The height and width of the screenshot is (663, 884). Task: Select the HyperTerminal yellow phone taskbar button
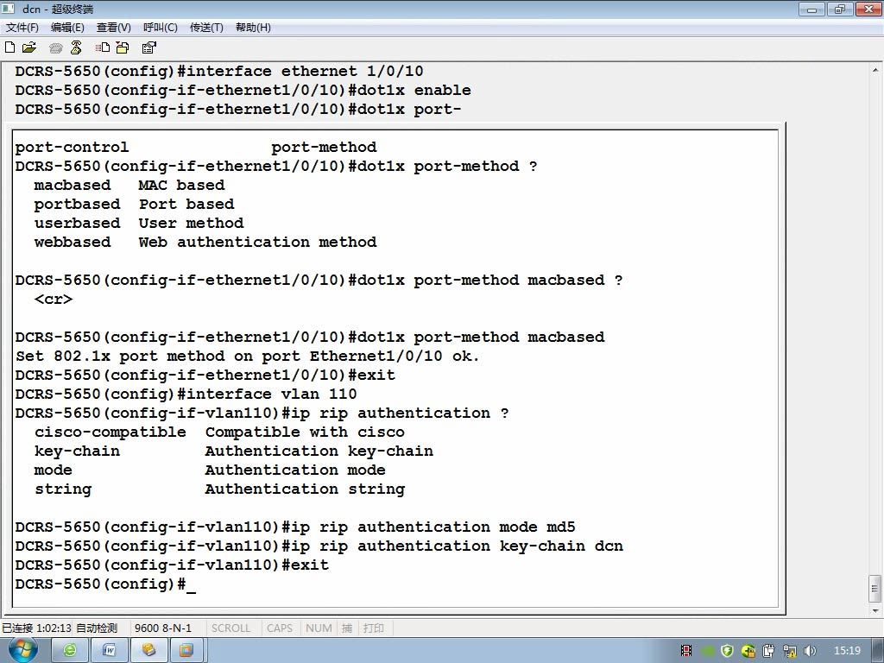tap(148, 651)
